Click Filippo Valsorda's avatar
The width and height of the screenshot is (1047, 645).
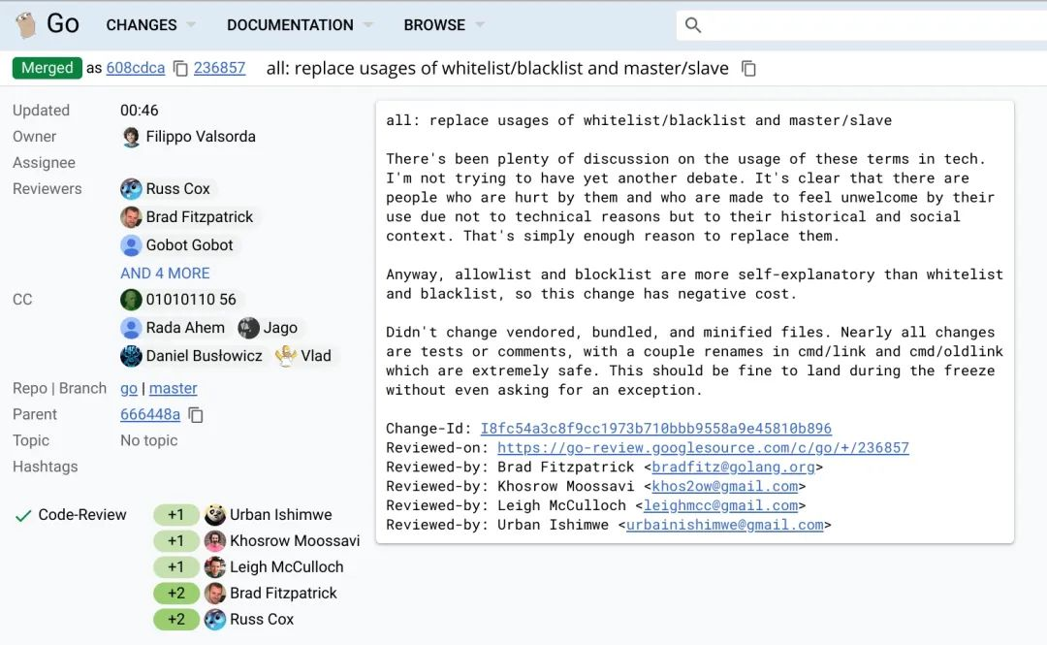pyautogui.click(x=132, y=137)
